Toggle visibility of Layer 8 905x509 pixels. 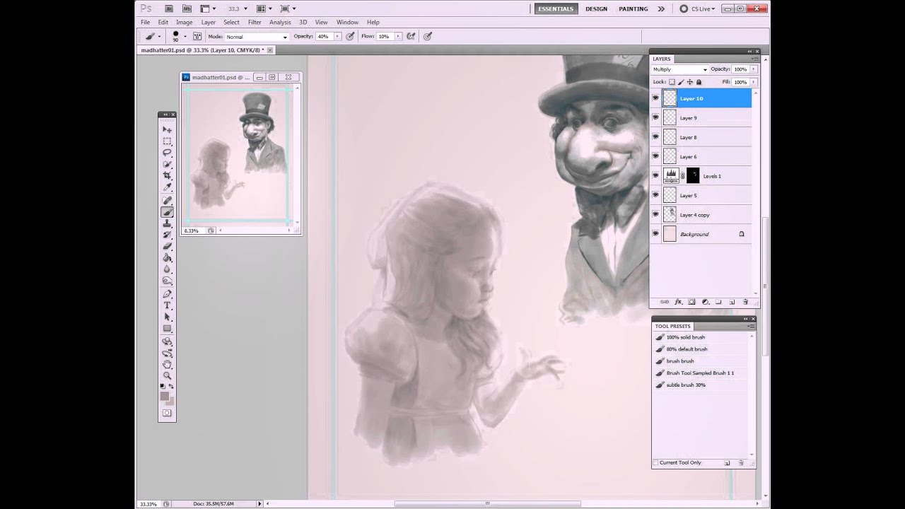[x=655, y=137]
